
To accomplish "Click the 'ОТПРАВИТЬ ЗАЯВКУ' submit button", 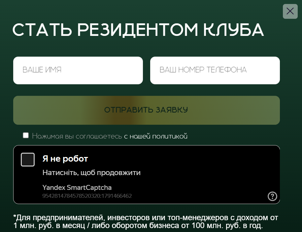I will (x=146, y=110).
